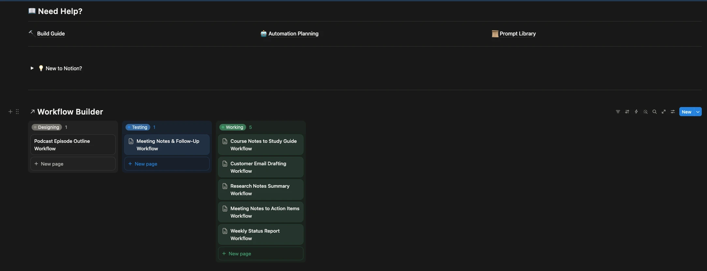
Task: Open Meeting Notes to Action Items Workflow card
Action: point(261,212)
